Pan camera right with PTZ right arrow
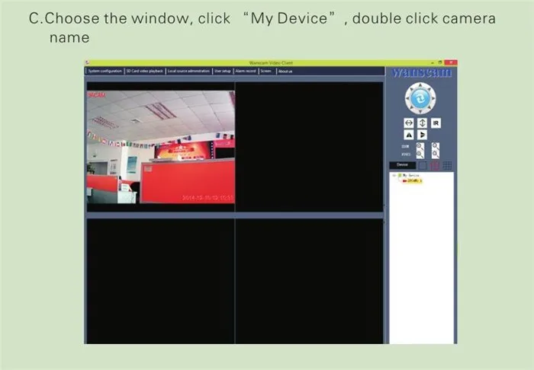 (x=433, y=98)
